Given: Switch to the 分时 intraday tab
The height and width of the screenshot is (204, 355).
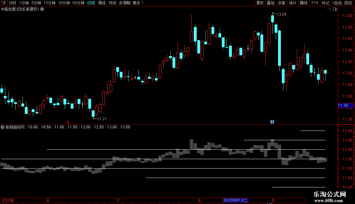Looking at the screenshot, I should click(x=12, y=3).
